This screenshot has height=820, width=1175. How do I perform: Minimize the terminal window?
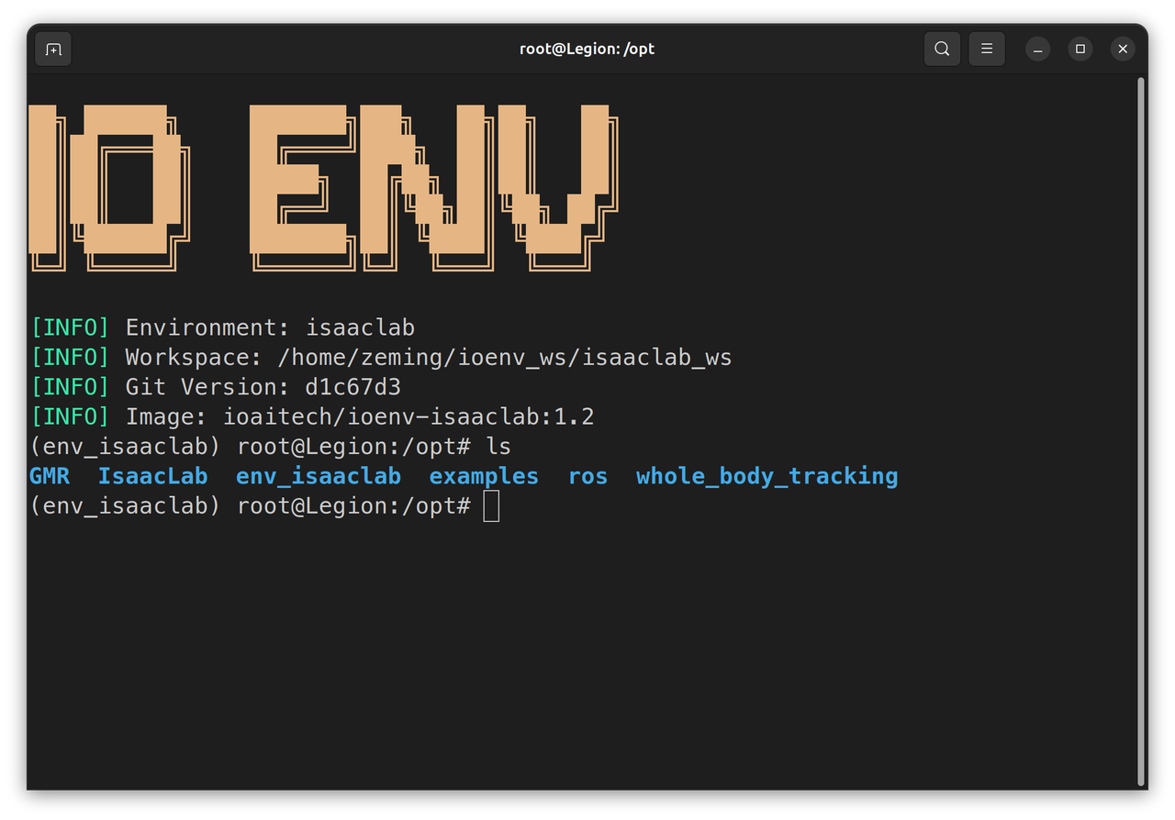[1037, 49]
